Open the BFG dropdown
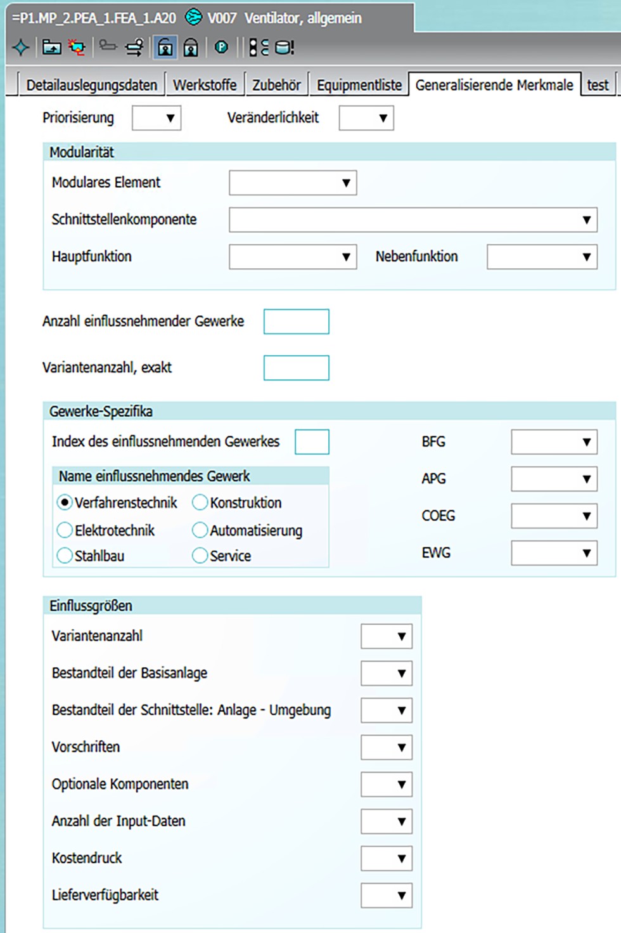Screen dimensions: 621x933 coord(554,442)
